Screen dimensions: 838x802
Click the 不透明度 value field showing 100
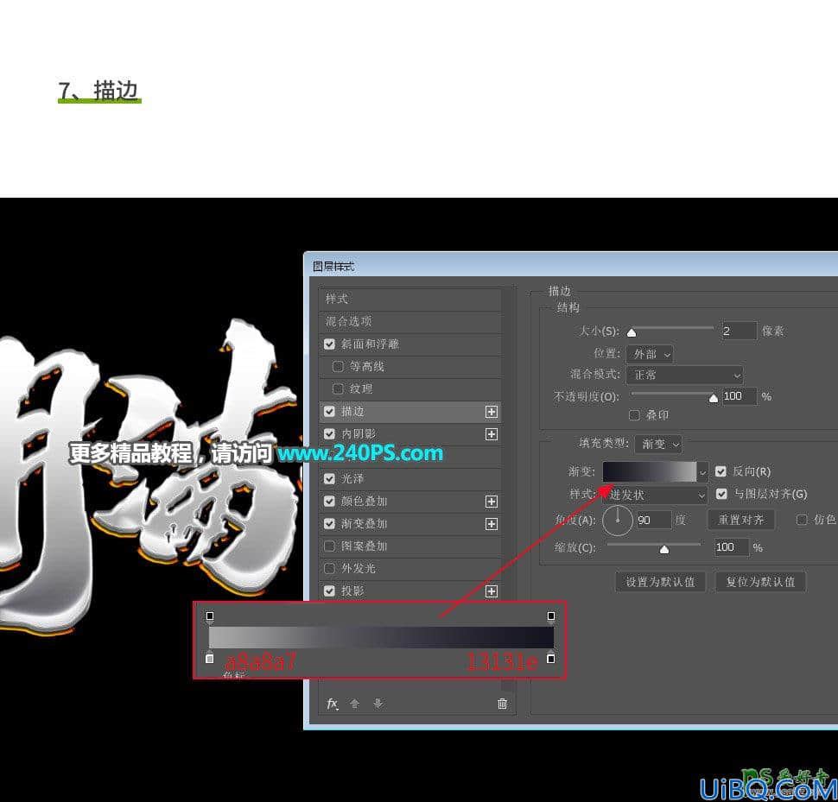740,396
